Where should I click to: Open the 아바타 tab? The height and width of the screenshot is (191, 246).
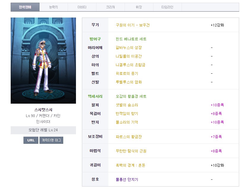point(82,7)
